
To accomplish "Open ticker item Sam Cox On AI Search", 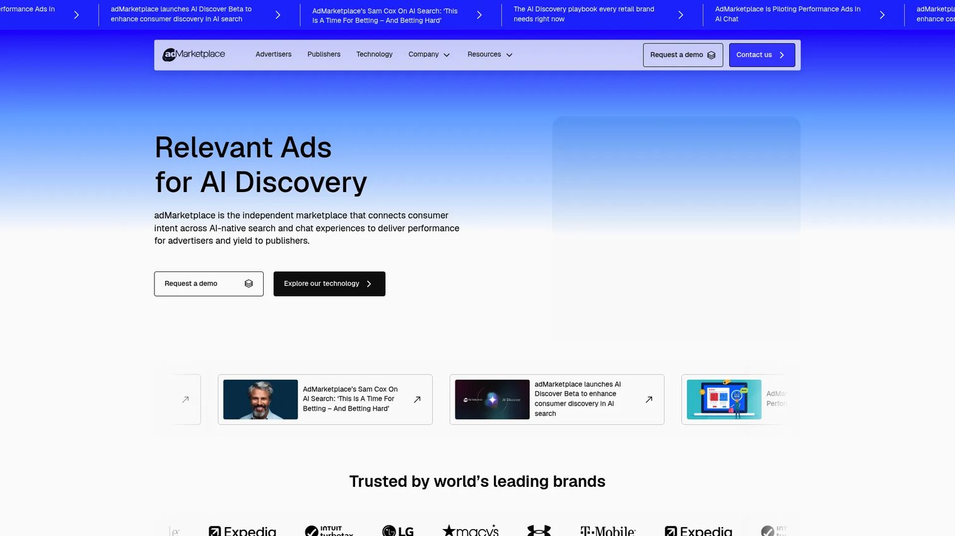I will 385,16.
